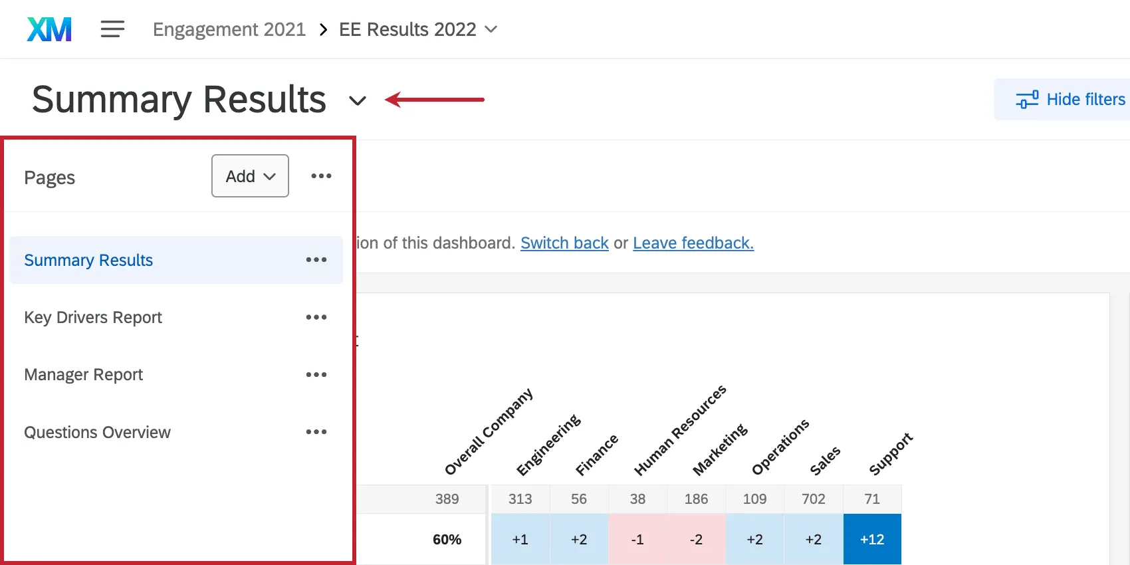Screen dimensions: 1130x565
Task: Open the Key Drivers Report ellipsis menu
Action: click(x=316, y=317)
